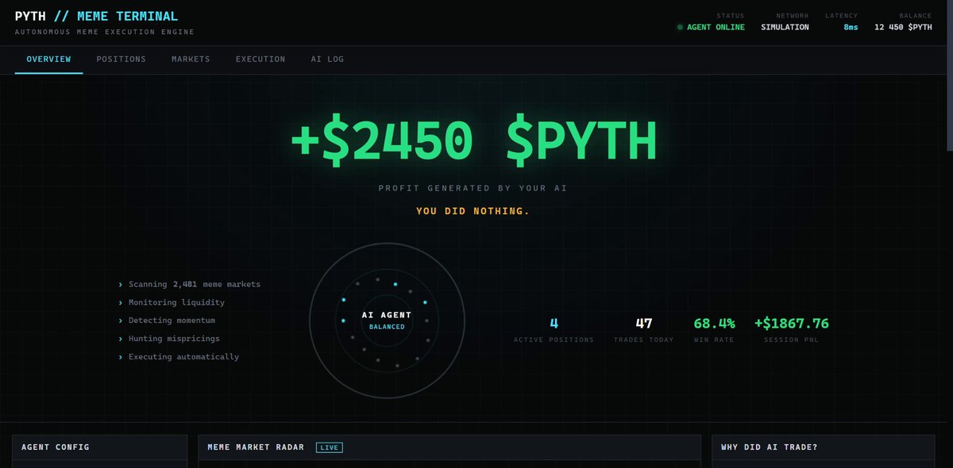This screenshot has height=468, width=953.
Task: Click the chevron beside Hunting mispricings
Action: pyautogui.click(x=121, y=339)
